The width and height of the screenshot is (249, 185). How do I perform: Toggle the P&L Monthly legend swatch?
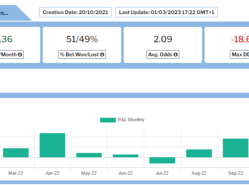pos(108,120)
